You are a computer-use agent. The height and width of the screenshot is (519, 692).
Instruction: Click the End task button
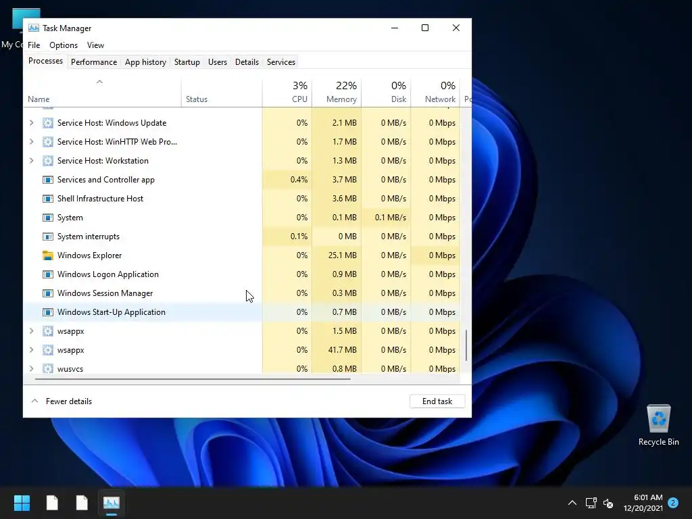click(437, 401)
